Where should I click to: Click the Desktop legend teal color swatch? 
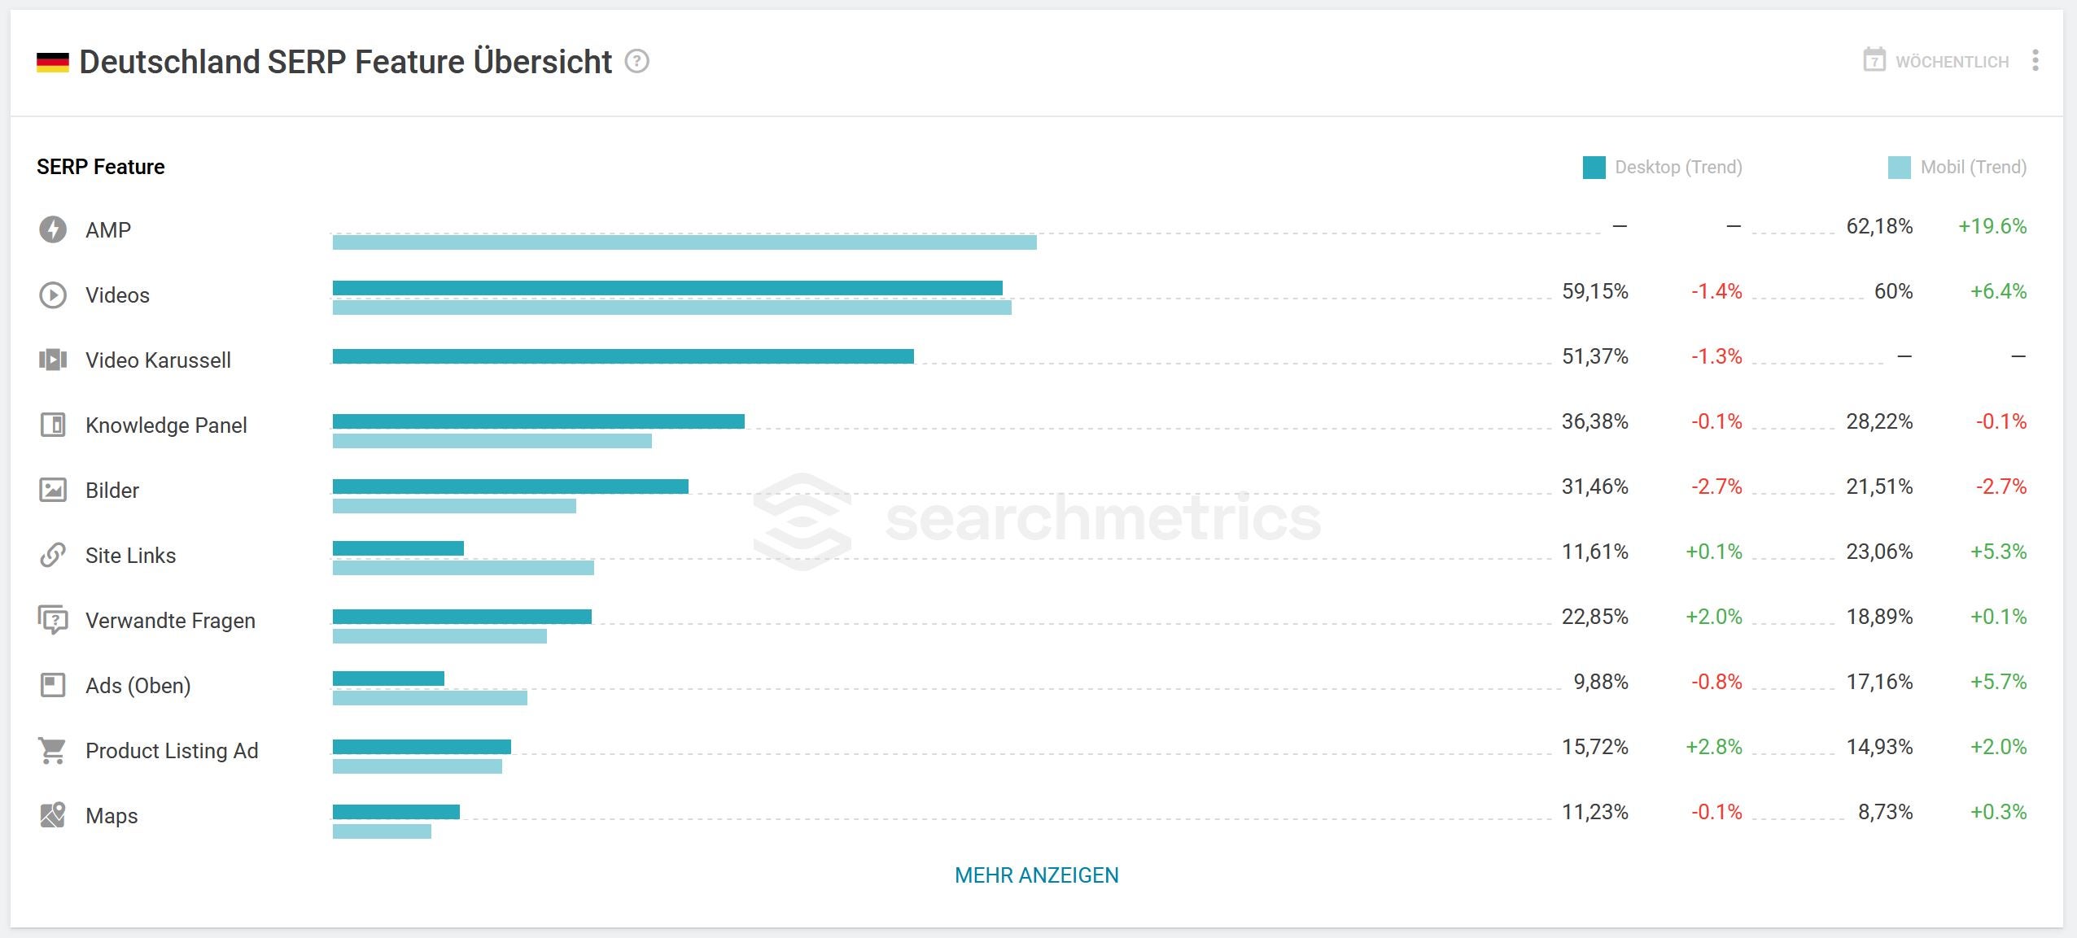pyautogui.click(x=1594, y=168)
